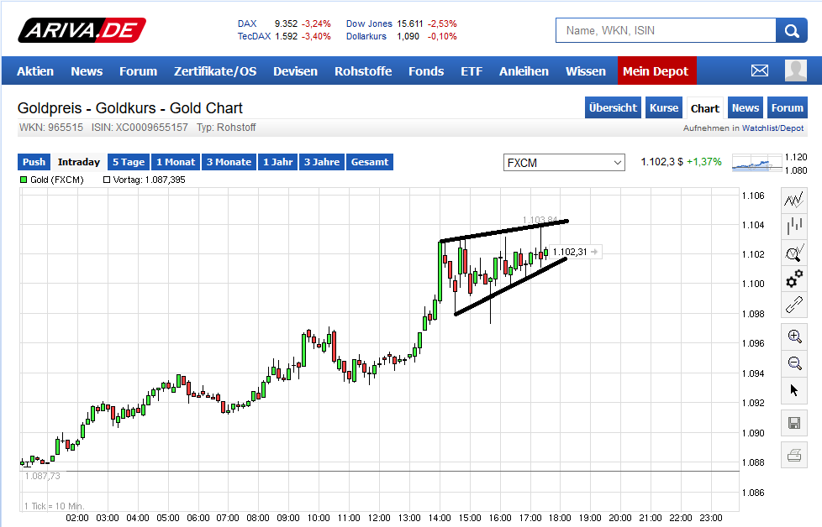Enable Push mode for live updates

coord(34,161)
